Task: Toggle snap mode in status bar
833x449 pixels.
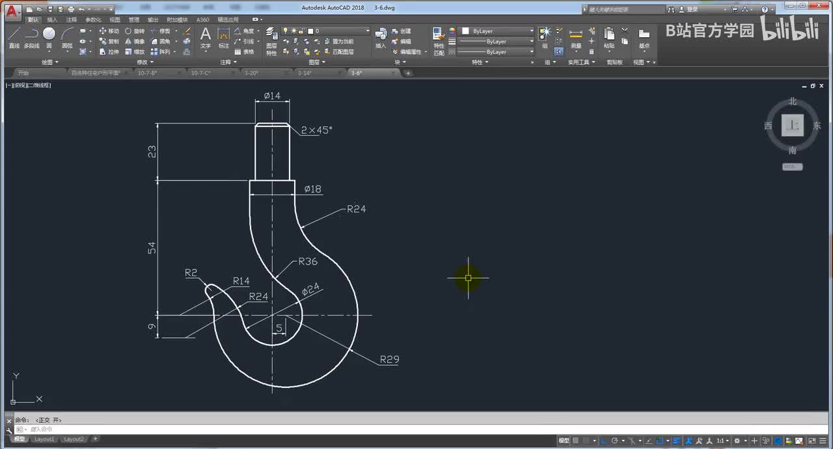Action: point(586,441)
